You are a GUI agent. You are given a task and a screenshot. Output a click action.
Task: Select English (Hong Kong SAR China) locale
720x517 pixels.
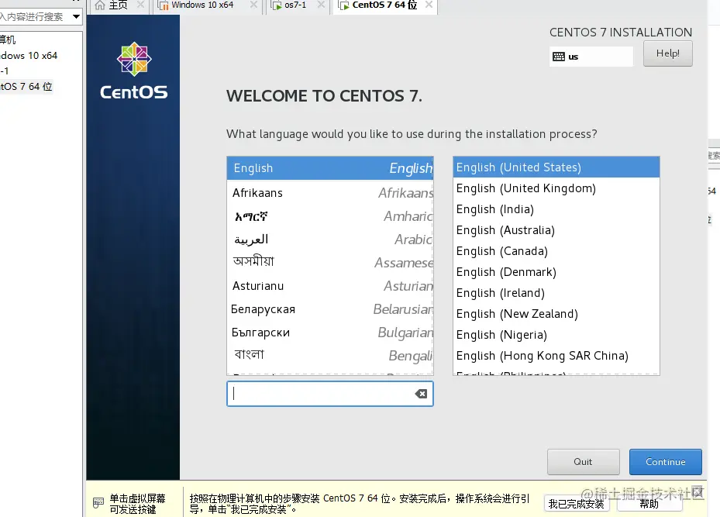pyautogui.click(x=556, y=356)
